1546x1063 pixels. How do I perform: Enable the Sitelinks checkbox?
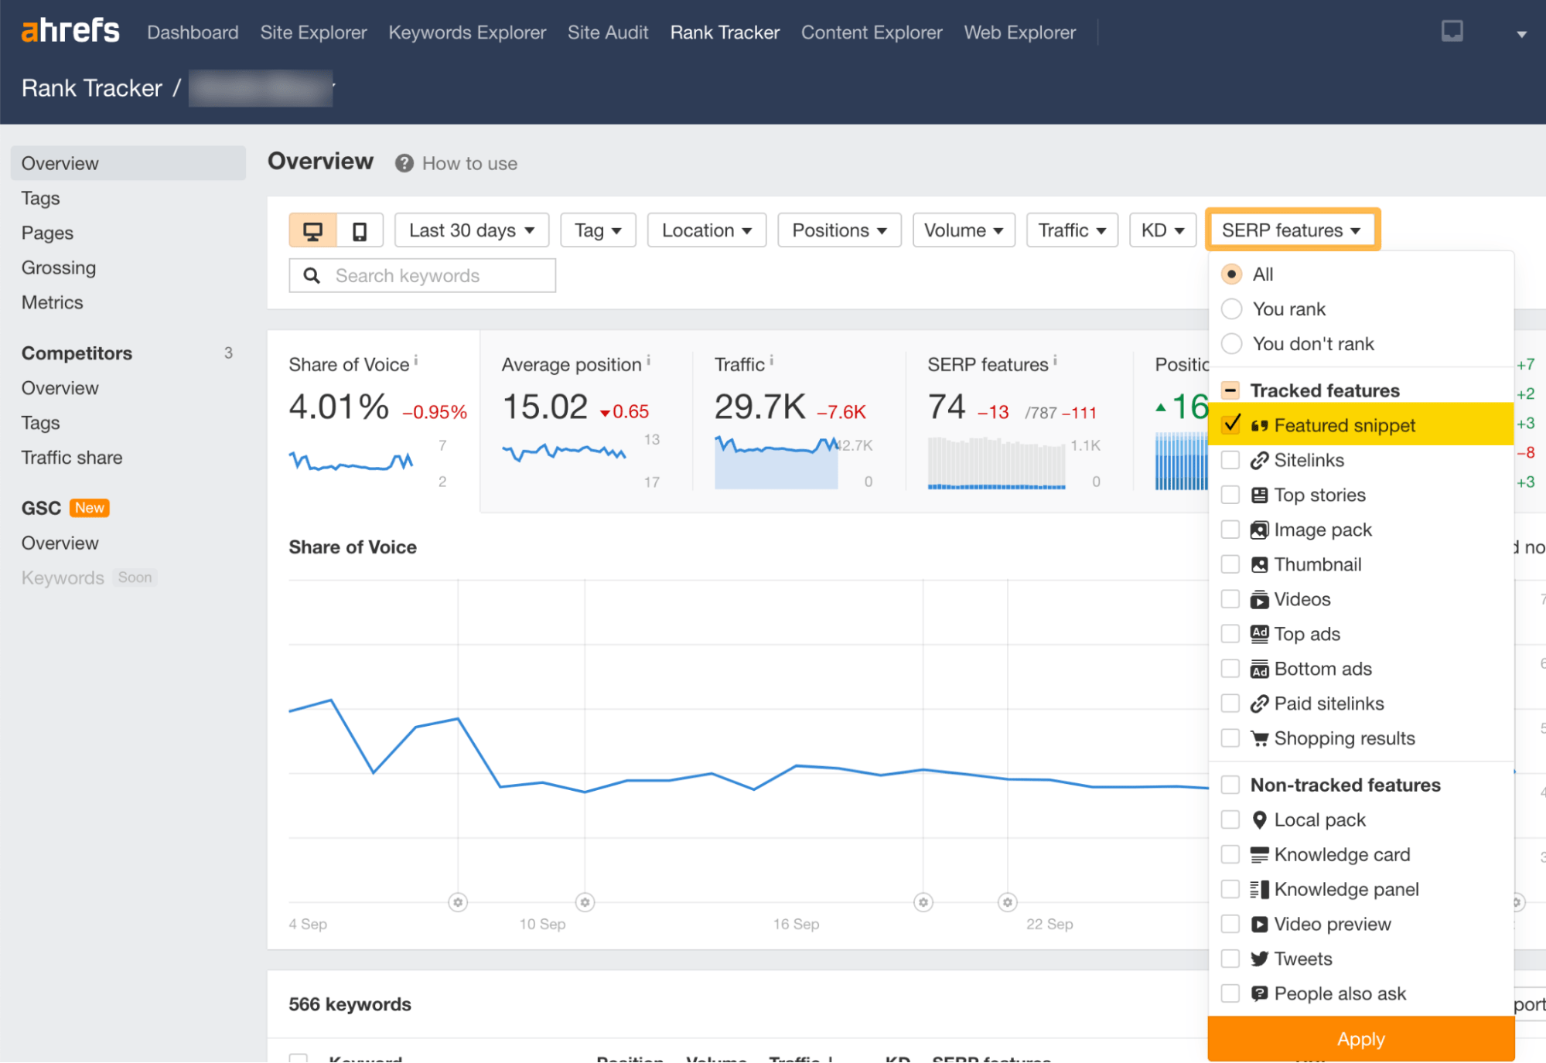tap(1230, 460)
